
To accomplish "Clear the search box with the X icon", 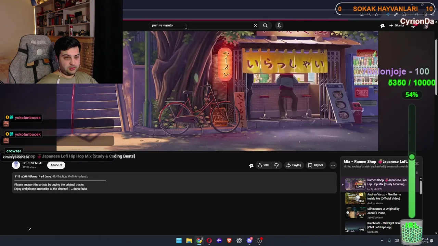I will click(x=255, y=25).
